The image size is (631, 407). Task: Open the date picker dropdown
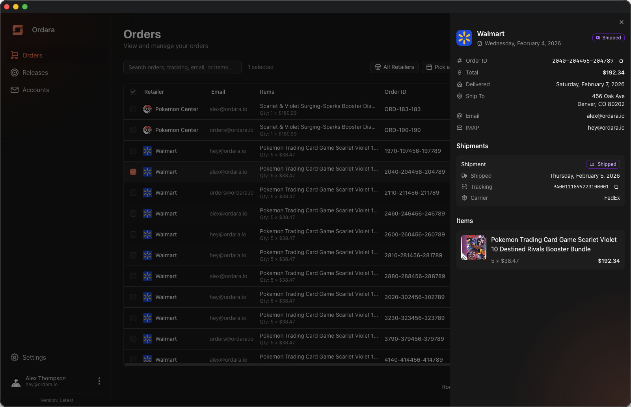coord(436,67)
